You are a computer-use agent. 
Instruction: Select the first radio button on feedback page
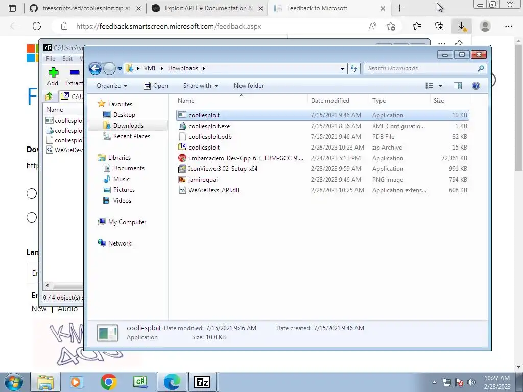(x=31, y=193)
